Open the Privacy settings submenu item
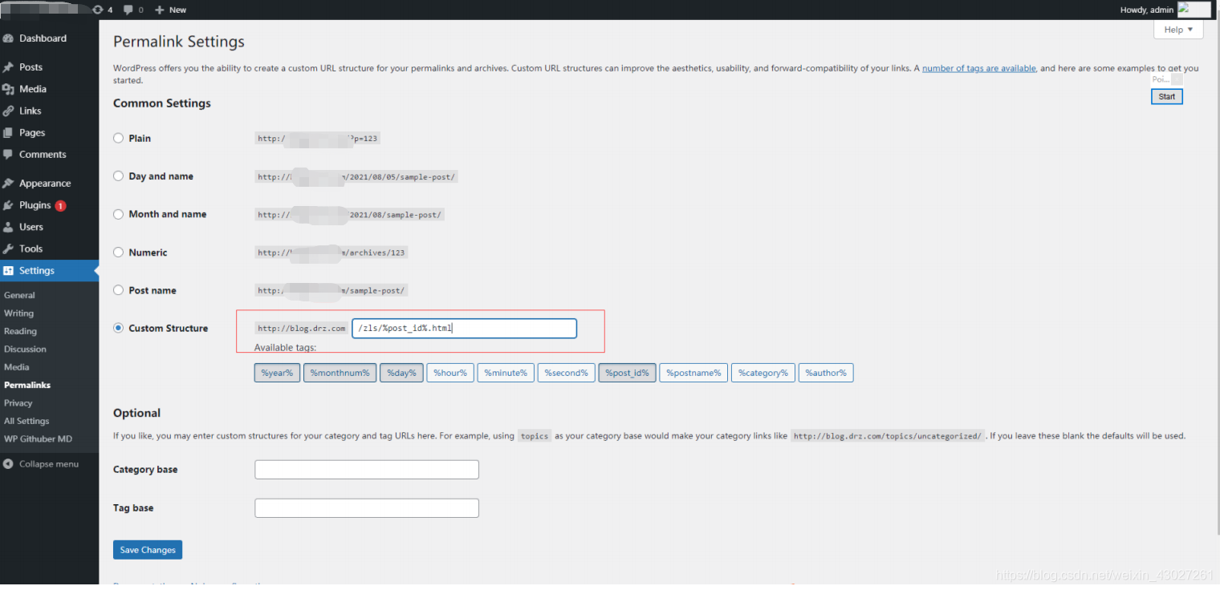Screen dimensions: 1220x590 [18, 403]
